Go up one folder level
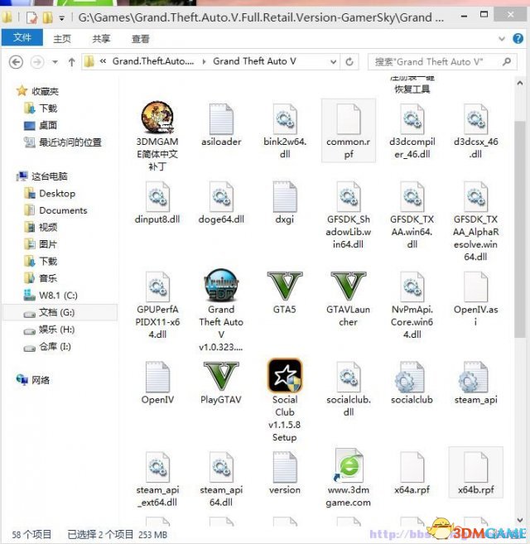 pyautogui.click(x=71, y=62)
